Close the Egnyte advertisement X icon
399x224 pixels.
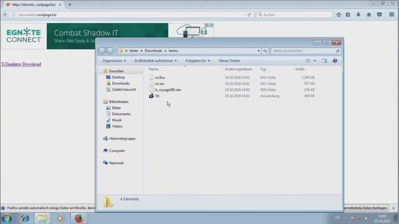[x=211, y=25]
